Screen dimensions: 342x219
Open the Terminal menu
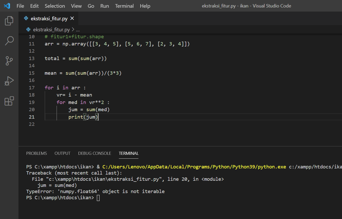124,6
